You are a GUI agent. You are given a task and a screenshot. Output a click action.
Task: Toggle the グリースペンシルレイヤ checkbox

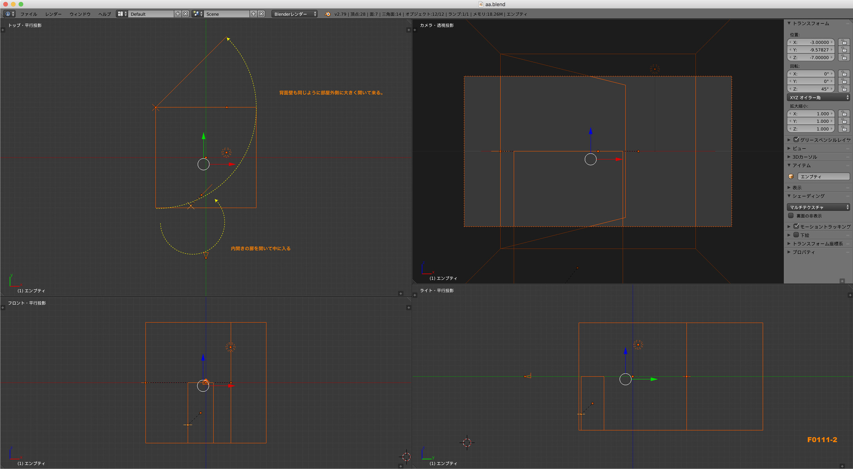(x=796, y=140)
